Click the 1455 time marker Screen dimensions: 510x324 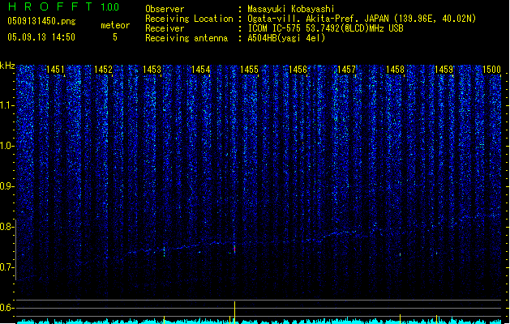tap(249, 69)
